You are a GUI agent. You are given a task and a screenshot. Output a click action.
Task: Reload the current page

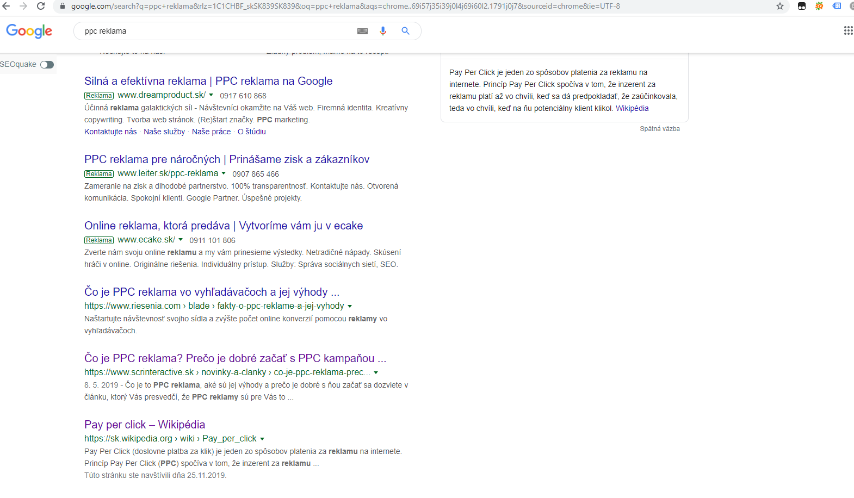point(41,6)
